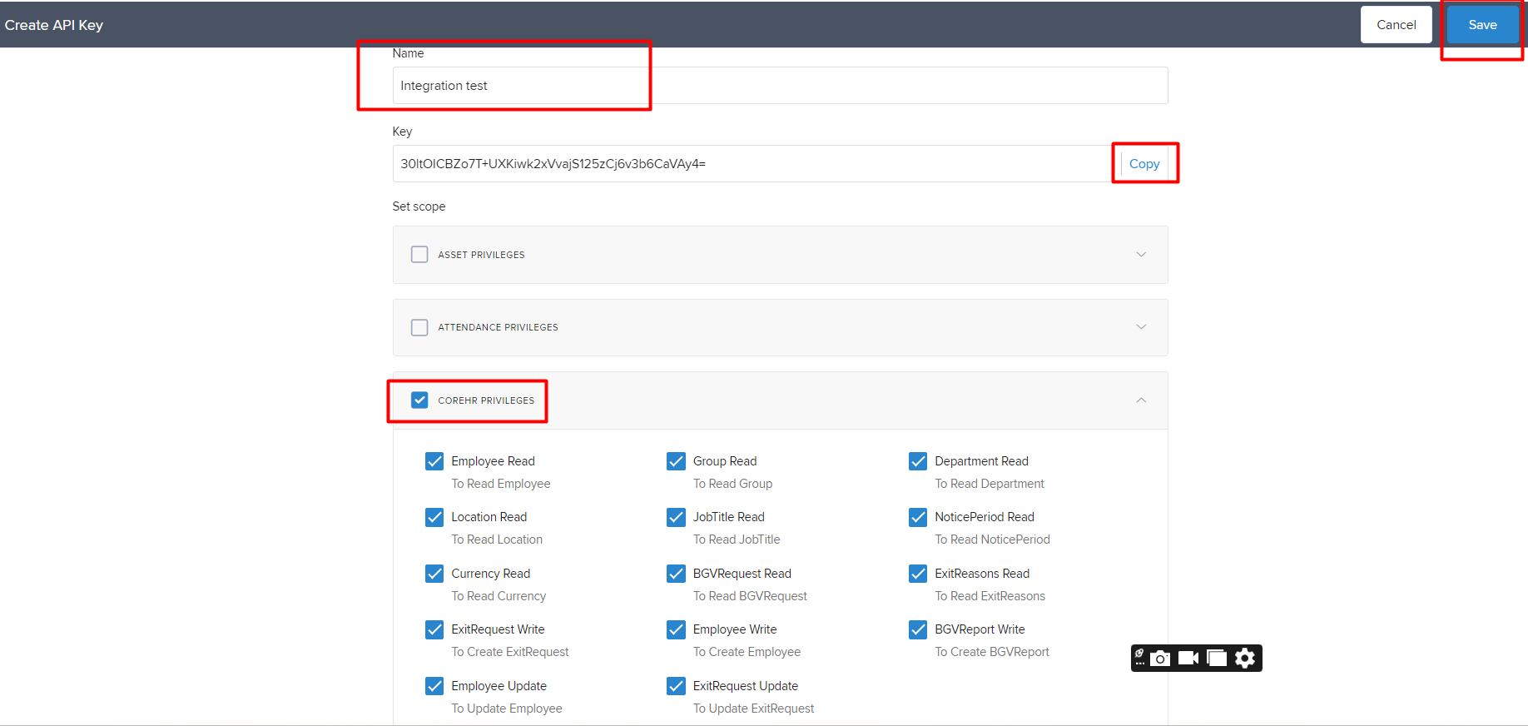Image resolution: width=1528 pixels, height=726 pixels.
Task: Save the new API key
Action: (1482, 25)
